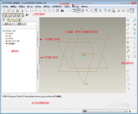
Task: Open the 视图(V) menu
Action: (x=22, y=7)
